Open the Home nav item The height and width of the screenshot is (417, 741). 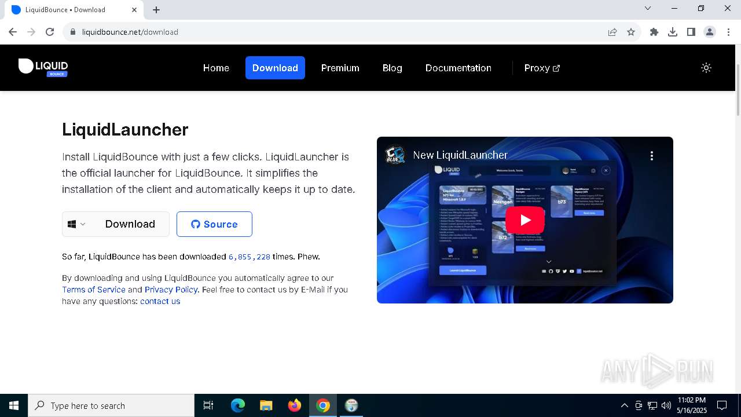point(216,68)
